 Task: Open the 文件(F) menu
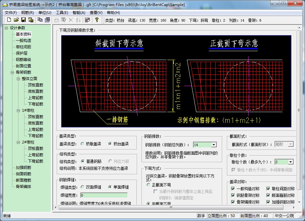[11, 13]
